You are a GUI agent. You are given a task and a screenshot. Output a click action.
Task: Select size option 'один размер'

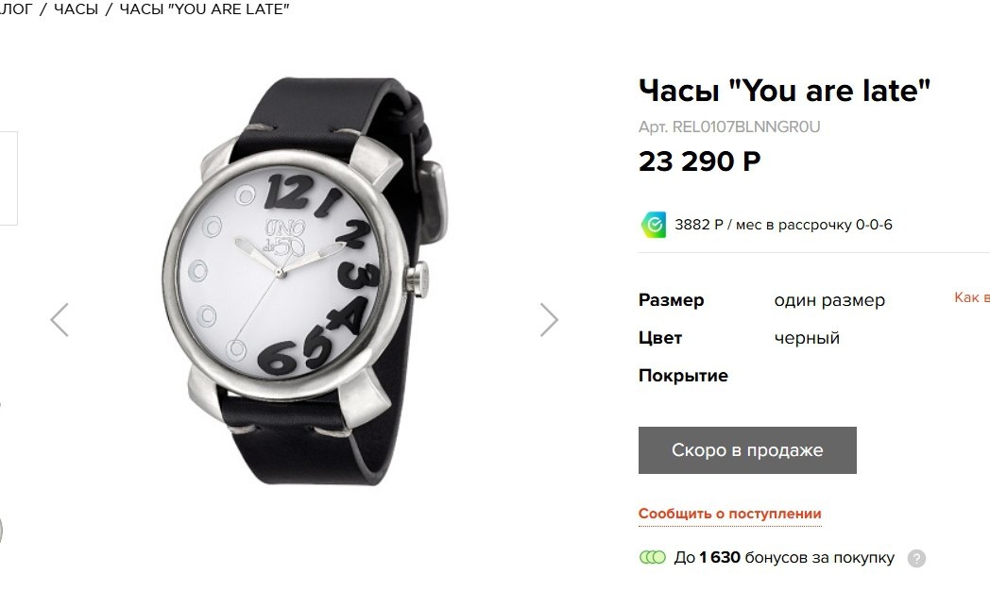(829, 300)
